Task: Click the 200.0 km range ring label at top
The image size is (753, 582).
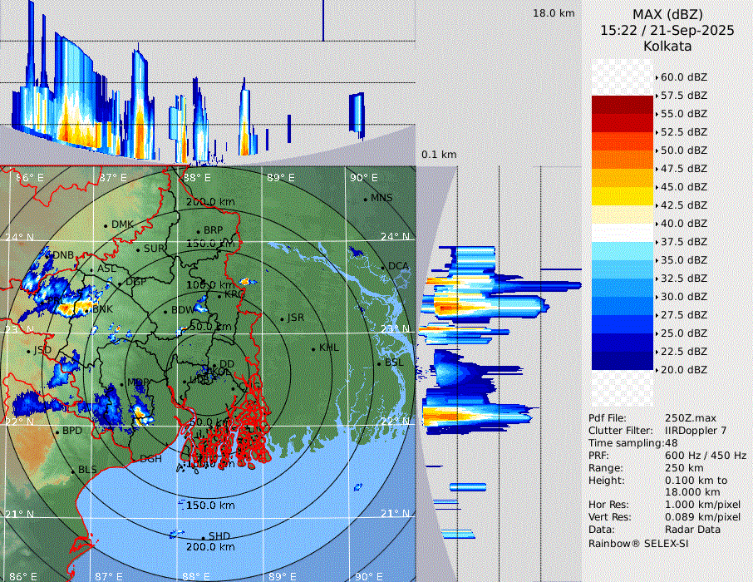Action: [209, 202]
